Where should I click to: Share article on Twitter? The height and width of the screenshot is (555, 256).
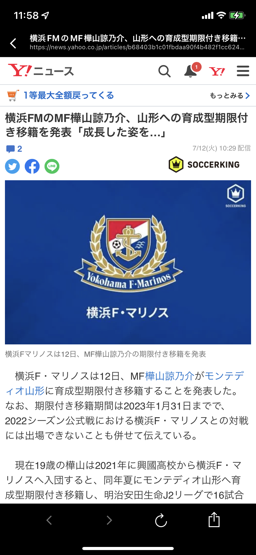(12, 166)
